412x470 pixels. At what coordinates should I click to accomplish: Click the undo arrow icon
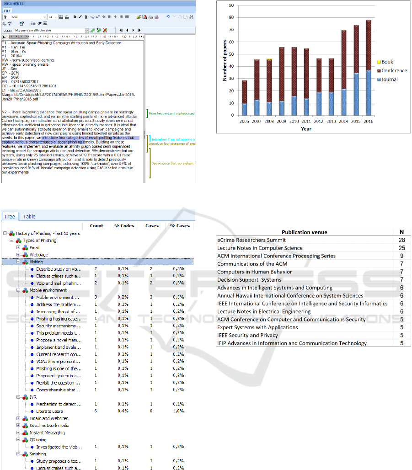coord(168,17)
